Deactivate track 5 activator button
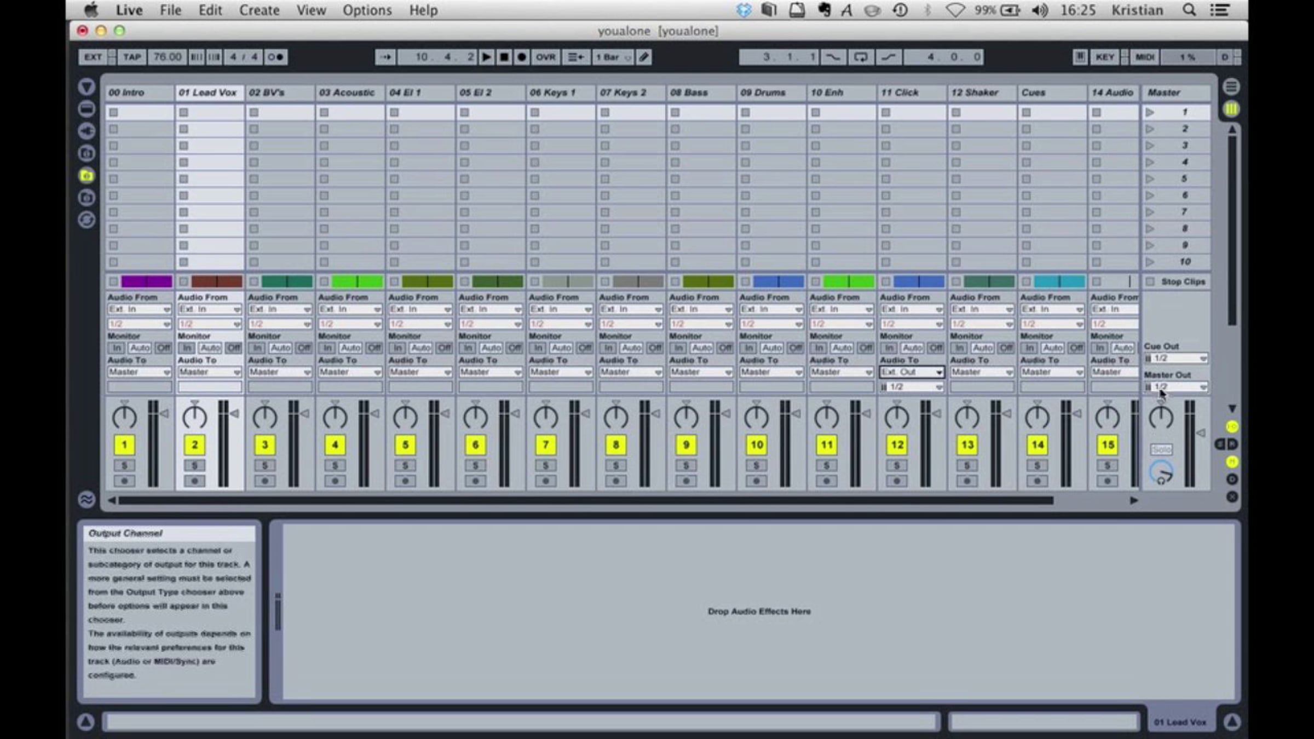 405,445
